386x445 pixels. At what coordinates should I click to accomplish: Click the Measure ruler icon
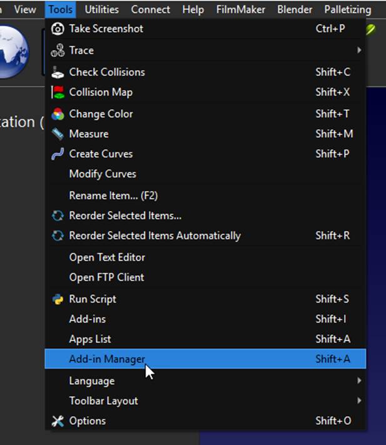pos(58,134)
